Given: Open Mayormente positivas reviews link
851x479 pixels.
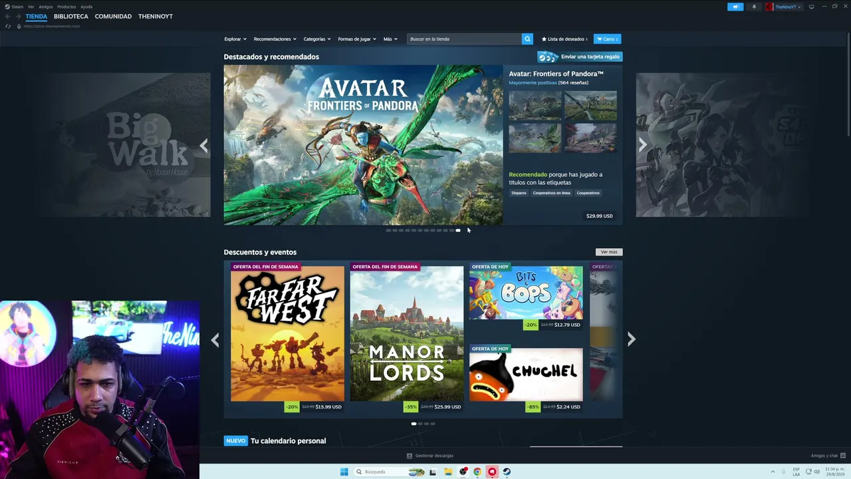Looking at the screenshot, I should (x=533, y=83).
